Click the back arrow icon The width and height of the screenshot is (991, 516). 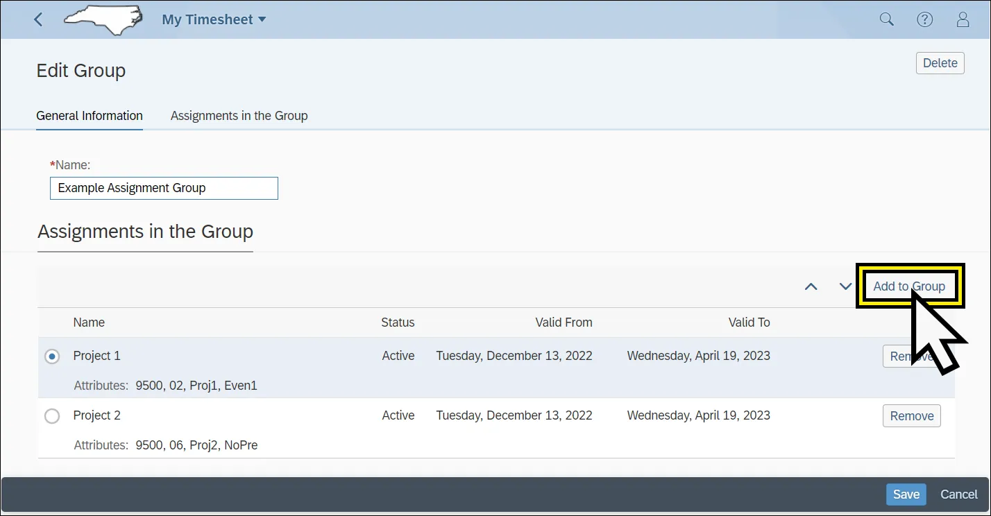(x=38, y=19)
